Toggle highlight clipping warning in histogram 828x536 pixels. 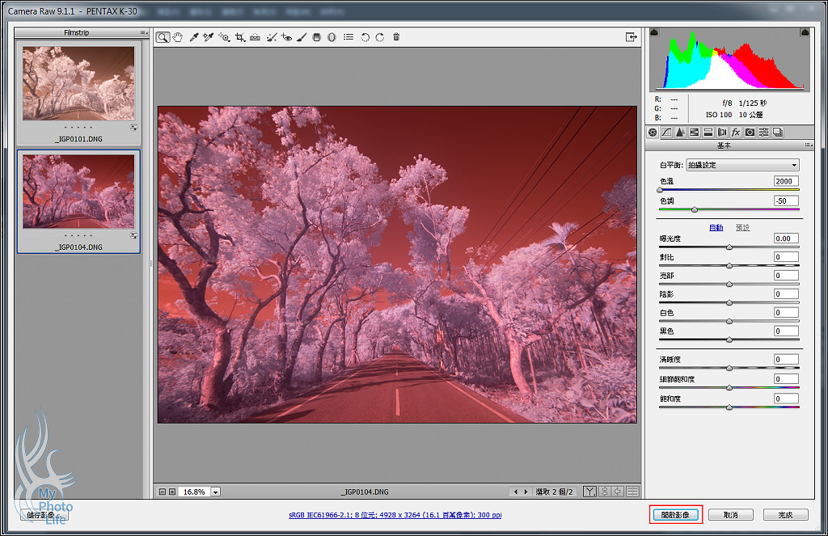[805, 32]
